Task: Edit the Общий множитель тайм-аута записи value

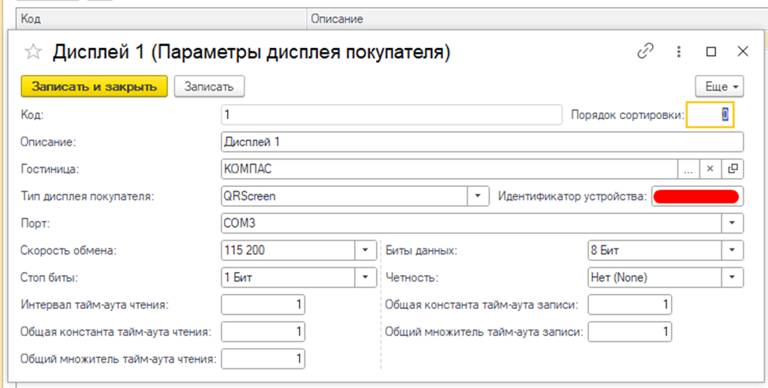Action: pos(630,332)
